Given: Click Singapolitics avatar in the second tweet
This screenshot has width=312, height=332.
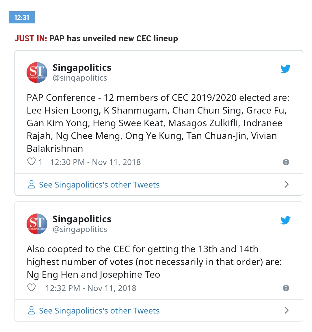Looking at the screenshot, I should pos(37,224).
